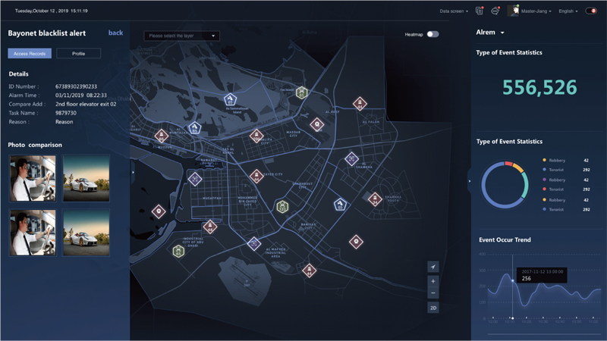The image size is (607, 341).
Task: Switch map to 2D view
Action: click(x=433, y=308)
